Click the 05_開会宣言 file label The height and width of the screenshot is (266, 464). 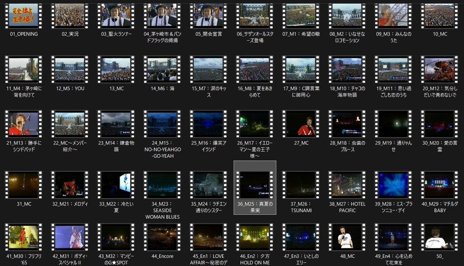(209, 34)
